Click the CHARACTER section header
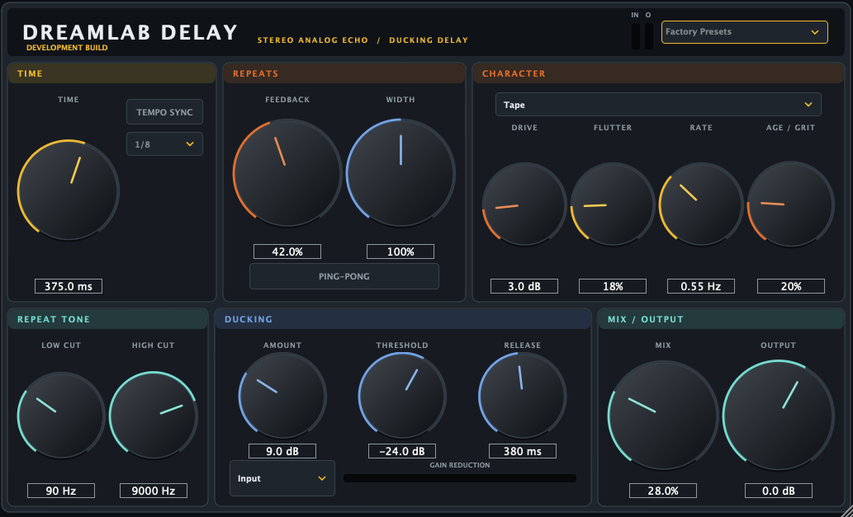The image size is (853, 517). [658, 73]
